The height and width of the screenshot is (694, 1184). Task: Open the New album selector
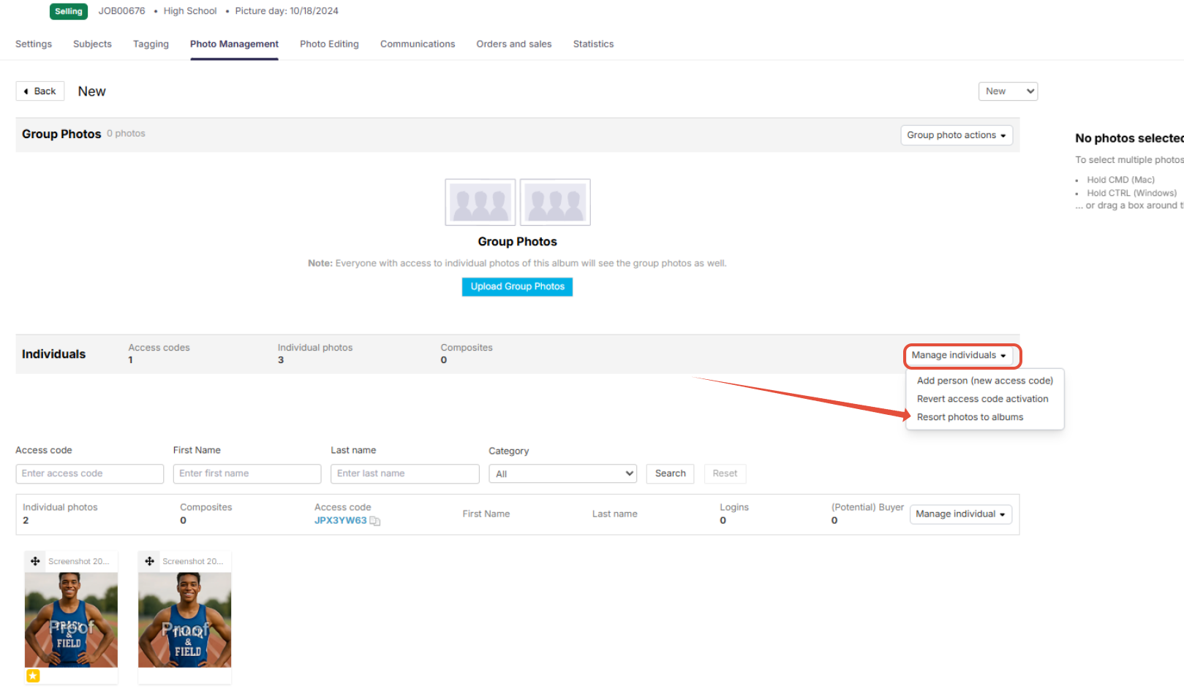click(x=1008, y=91)
